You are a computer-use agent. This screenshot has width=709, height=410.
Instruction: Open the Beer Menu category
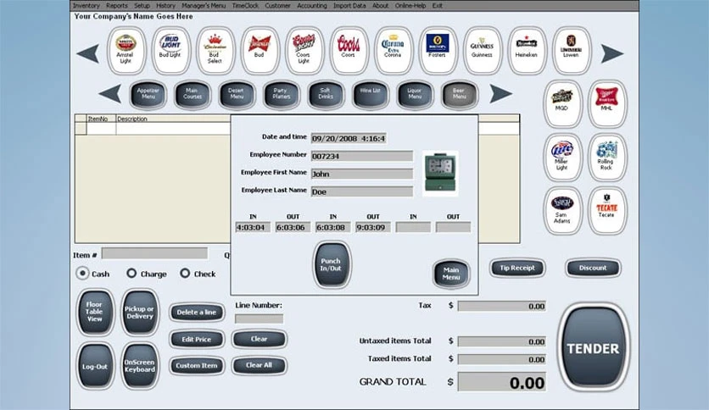click(459, 94)
